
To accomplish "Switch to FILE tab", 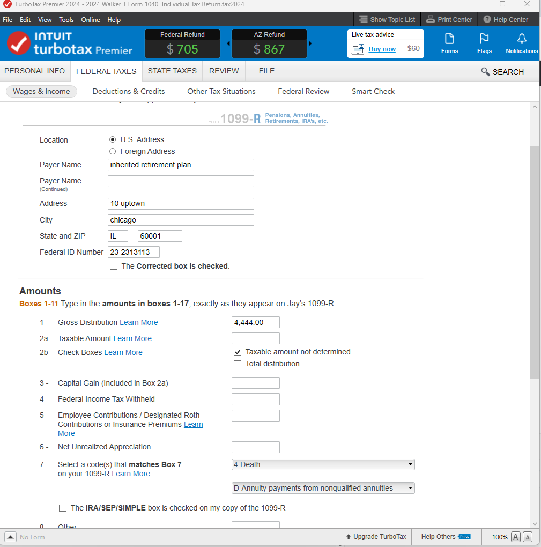I will coord(266,71).
